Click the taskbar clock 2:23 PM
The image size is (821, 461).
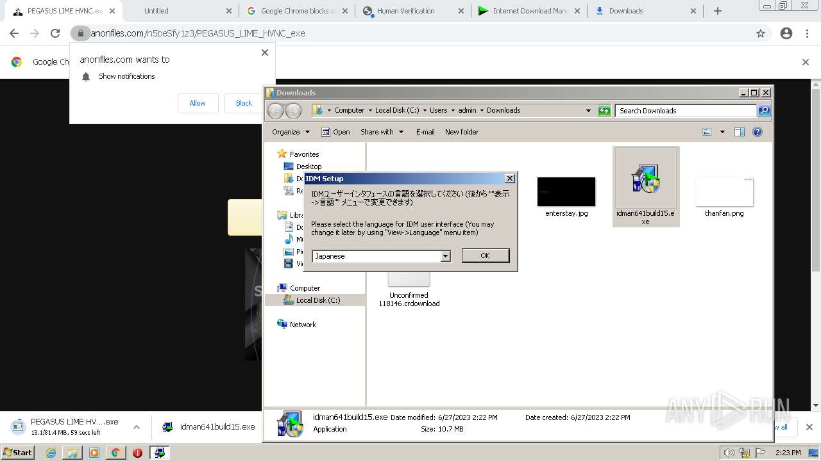point(788,453)
